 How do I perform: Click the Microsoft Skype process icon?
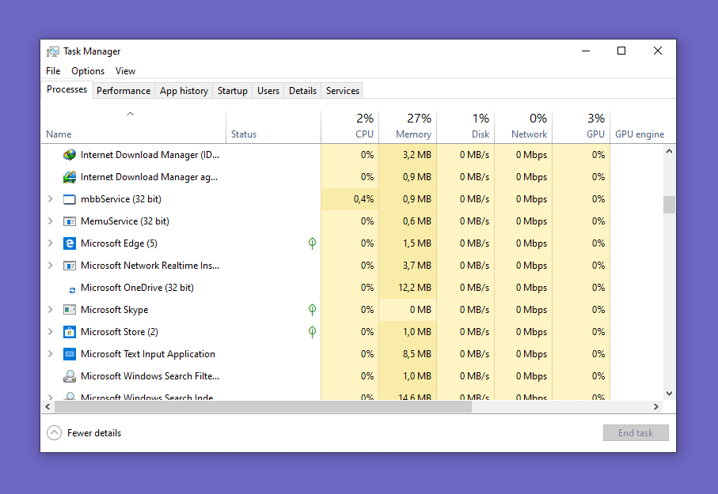(70, 310)
